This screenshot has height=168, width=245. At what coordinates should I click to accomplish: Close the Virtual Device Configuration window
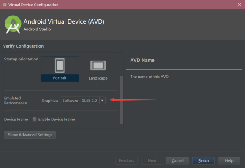point(240,5)
